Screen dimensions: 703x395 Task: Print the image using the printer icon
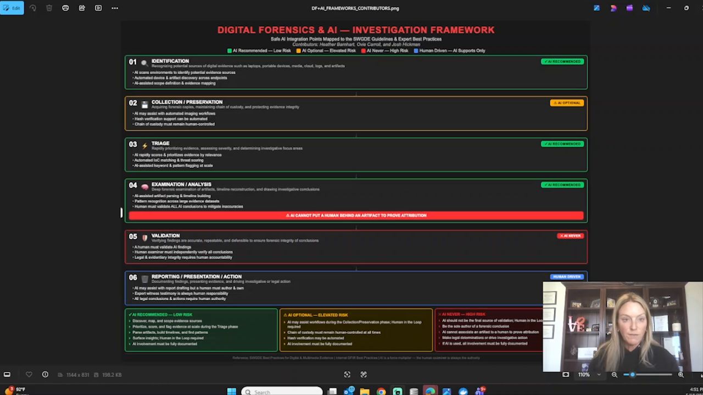(65, 8)
